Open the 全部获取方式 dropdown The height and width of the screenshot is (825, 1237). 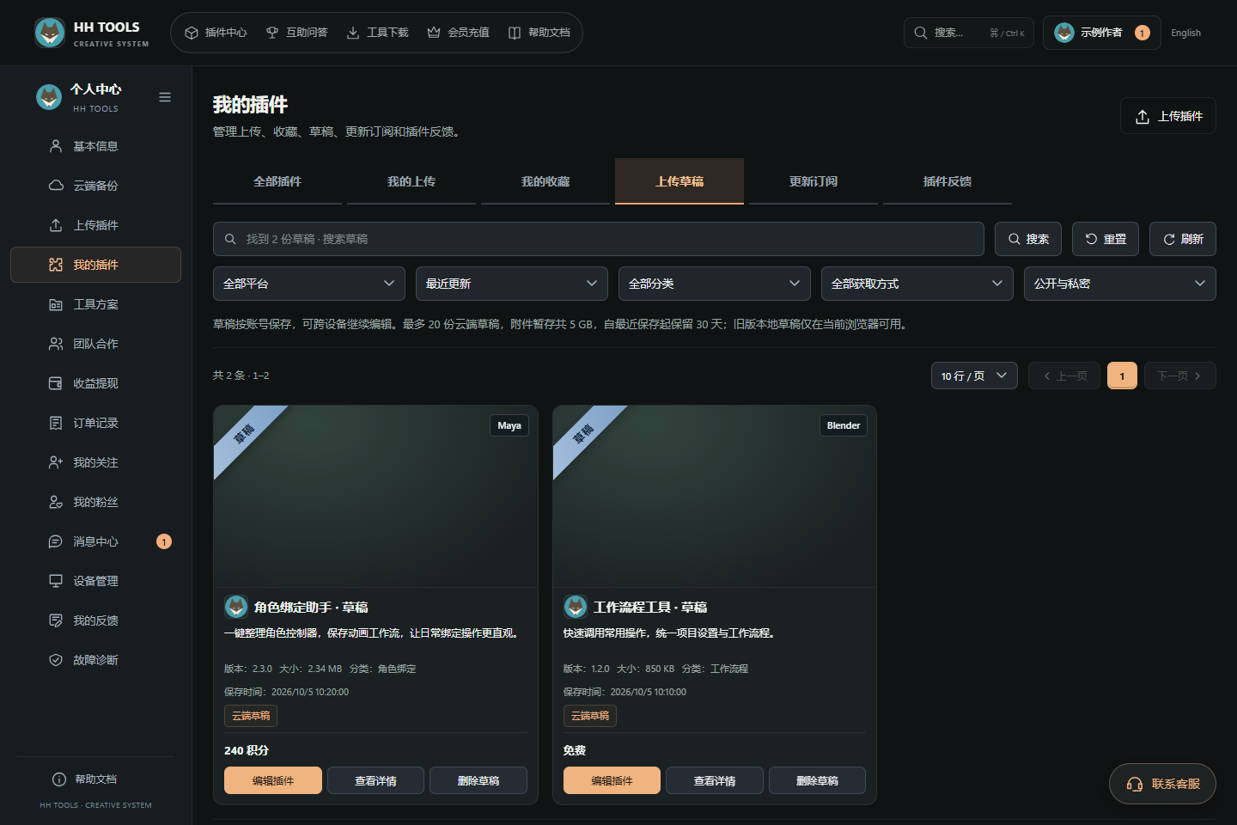tap(917, 284)
